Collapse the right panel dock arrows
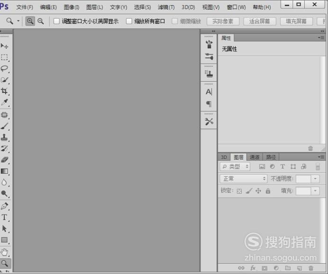This screenshot has height=274, width=328. (322, 31)
